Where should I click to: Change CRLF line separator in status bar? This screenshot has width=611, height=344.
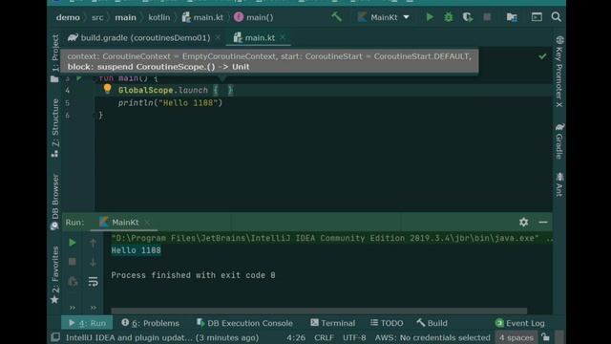pos(324,337)
